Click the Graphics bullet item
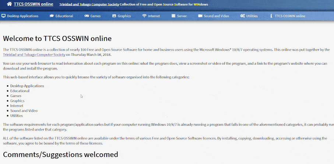This screenshot has height=164, width=334. [x=17, y=101]
